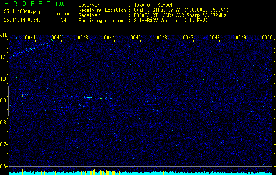The height and width of the screenshot is (175, 276).
Task: Click the kHz axis unit label
Action: tap(4, 35)
